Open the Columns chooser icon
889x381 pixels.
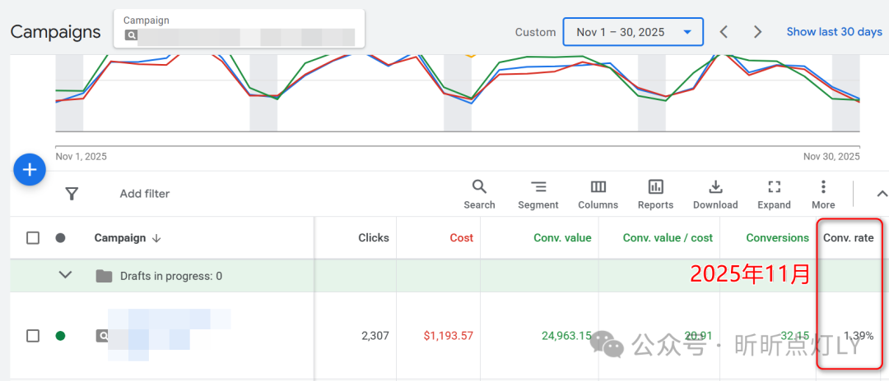(598, 186)
